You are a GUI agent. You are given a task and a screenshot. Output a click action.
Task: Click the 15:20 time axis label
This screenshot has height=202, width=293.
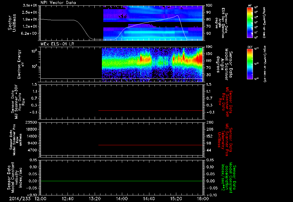(176, 199)
